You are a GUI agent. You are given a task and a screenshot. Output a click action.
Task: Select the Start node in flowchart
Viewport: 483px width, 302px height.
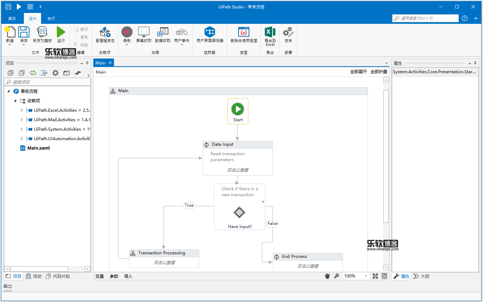point(238,111)
